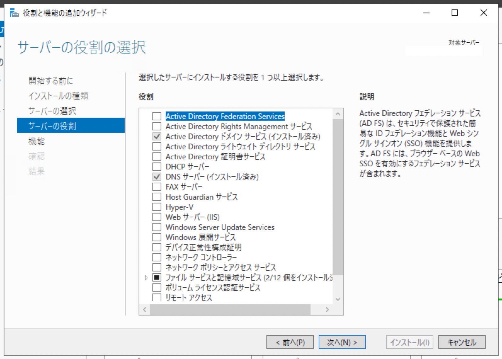Select Active Directory ドメイン サービス (インストール済み) row
Viewport: 502px width, 359px height.
(243, 136)
